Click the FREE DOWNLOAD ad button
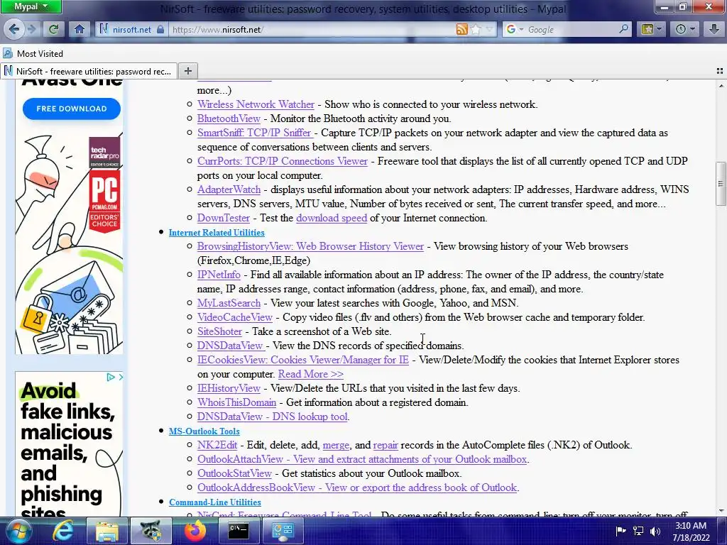The height and width of the screenshot is (545, 727). (x=72, y=109)
